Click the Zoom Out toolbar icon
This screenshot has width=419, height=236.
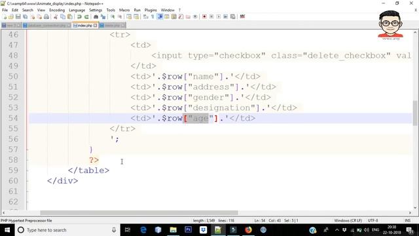119,16
